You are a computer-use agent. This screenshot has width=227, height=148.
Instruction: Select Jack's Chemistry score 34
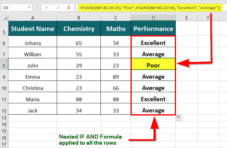click(x=79, y=109)
